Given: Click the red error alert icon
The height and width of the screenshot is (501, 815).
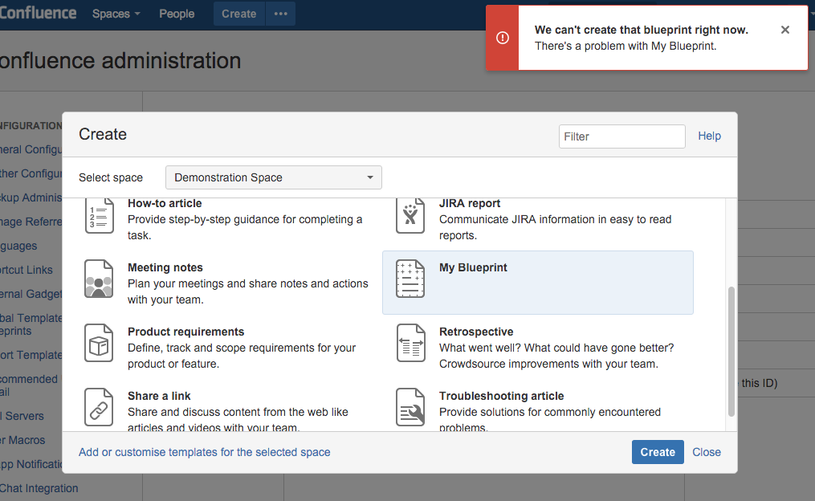Looking at the screenshot, I should (x=503, y=38).
